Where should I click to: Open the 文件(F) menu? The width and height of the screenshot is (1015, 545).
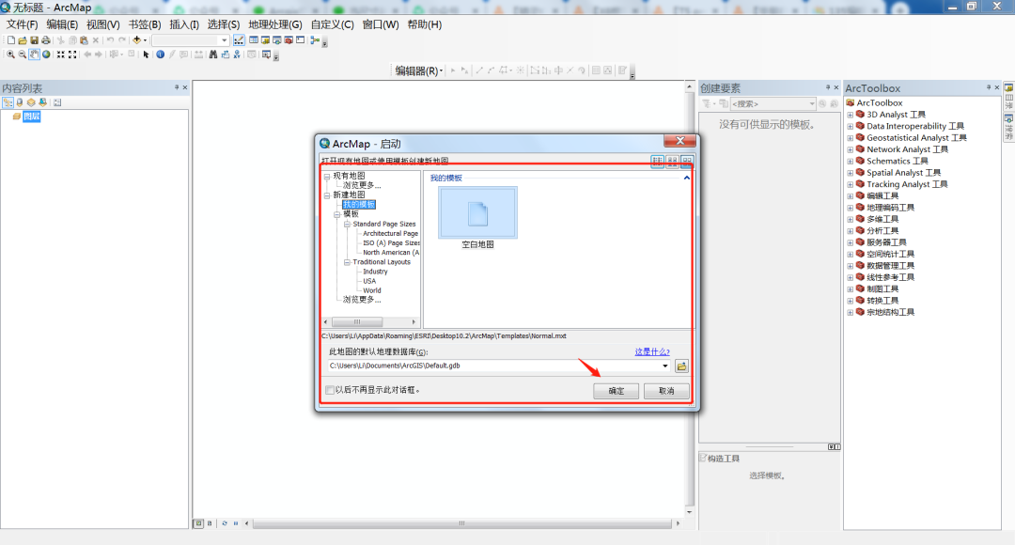point(23,24)
